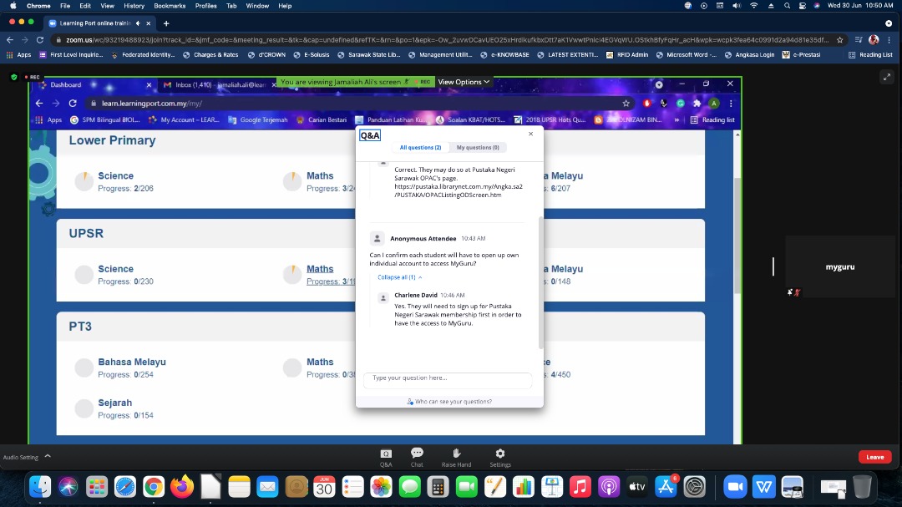902x507 pixels.
Task: Open Photos from the Dock
Action: 381,487
